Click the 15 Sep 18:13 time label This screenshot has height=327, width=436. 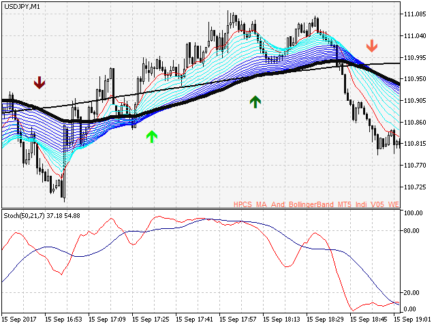(281, 320)
